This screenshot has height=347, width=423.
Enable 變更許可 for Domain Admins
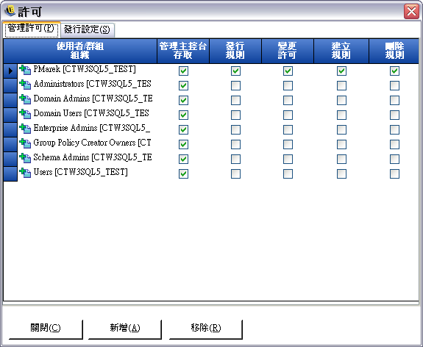(x=288, y=100)
